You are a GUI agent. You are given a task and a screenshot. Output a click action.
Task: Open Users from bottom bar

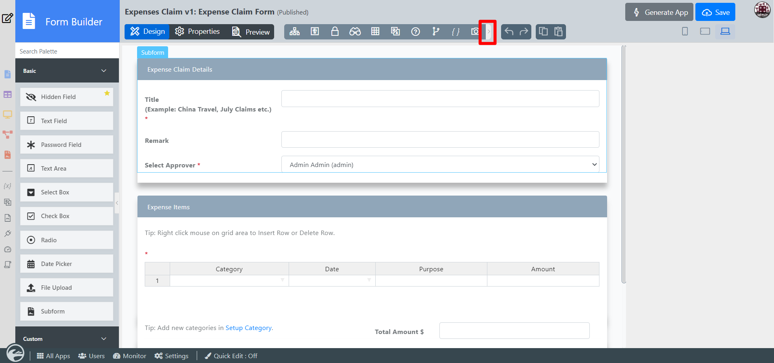[x=92, y=356]
